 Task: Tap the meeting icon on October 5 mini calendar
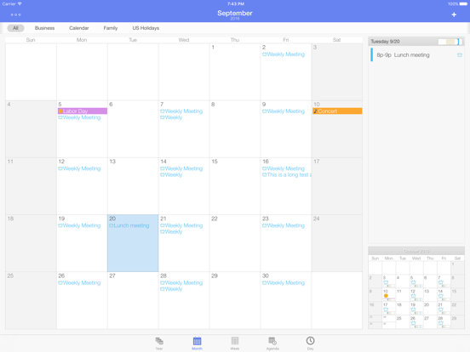pos(413,282)
